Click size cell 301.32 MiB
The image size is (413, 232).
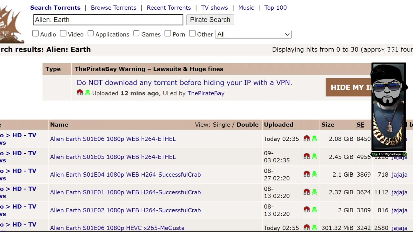point(337,228)
